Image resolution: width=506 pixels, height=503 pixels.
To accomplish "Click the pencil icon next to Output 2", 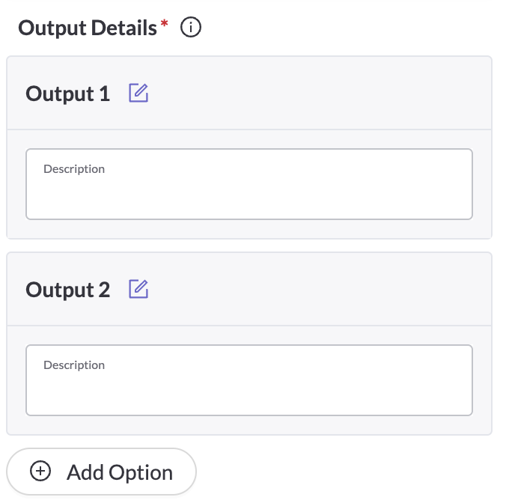I will coord(138,290).
